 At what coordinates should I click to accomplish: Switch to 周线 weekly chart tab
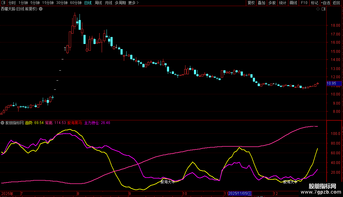[x=98, y=3]
